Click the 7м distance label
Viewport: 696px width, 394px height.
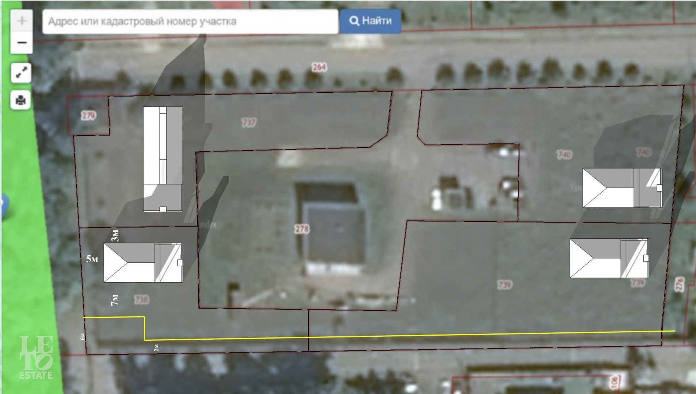pyautogui.click(x=115, y=300)
